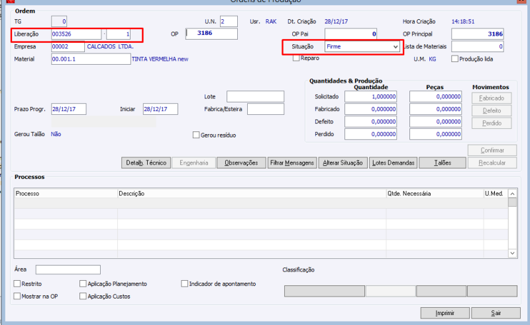
Task: Toggle the Restrito checkbox
Action: 17,283
